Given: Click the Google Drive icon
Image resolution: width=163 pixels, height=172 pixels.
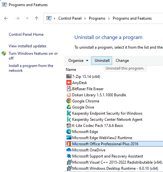Looking at the screenshot, I should tap(69, 107).
